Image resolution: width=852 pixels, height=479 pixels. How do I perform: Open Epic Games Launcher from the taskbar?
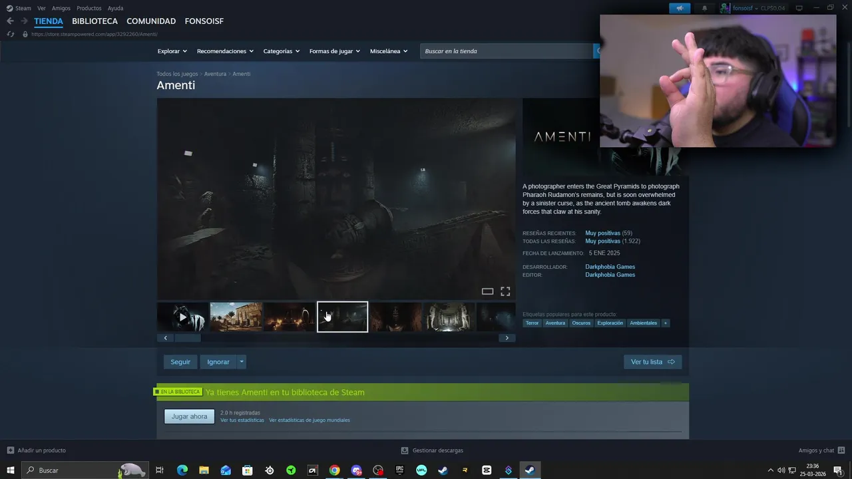pos(399,470)
